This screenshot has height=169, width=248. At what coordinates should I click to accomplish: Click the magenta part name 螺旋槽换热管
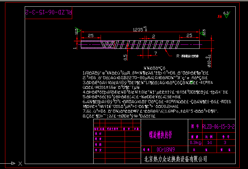pos(160,134)
